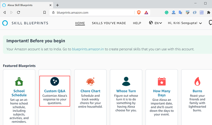Close the Alexa Skill Blueprints tab

(x=51, y=5)
